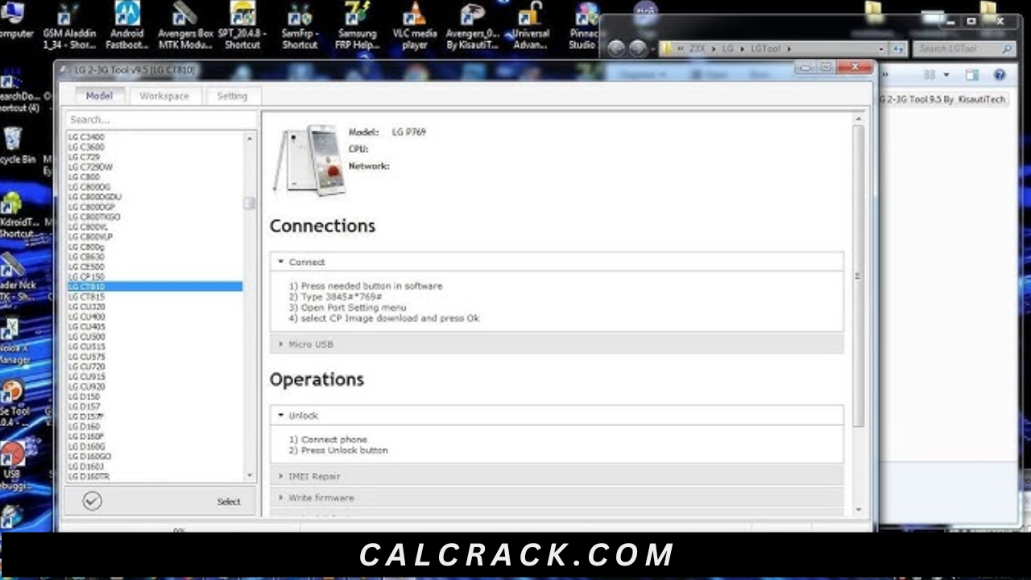Open the Pinnacle Studio desktop shortcut

click(585, 27)
